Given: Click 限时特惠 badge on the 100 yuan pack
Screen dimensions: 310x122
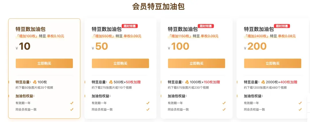Looking at the screenshot, I should [x=206, y=26].
